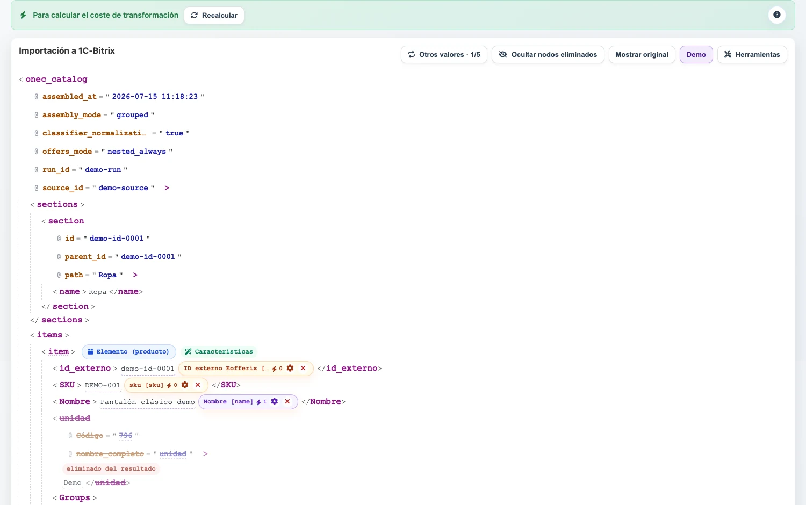Click the lightning bolt icon in the cost banner
Screen dimensions: 806x505
[x=23, y=15]
